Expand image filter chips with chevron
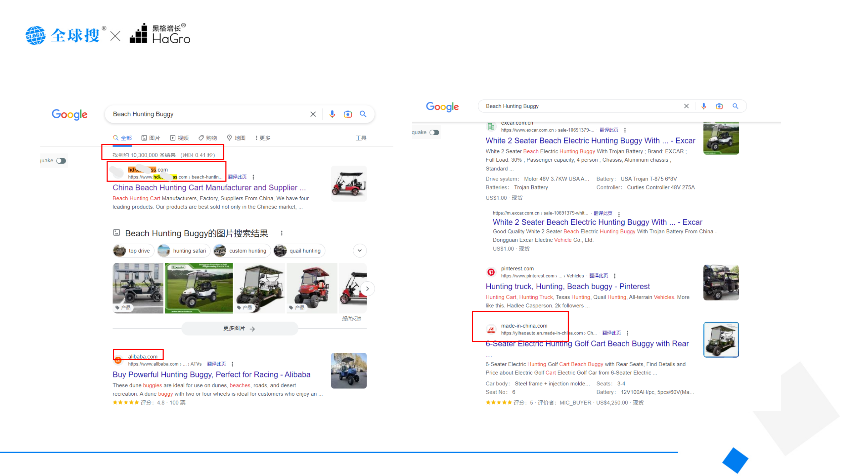The image size is (847, 476). point(360,251)
